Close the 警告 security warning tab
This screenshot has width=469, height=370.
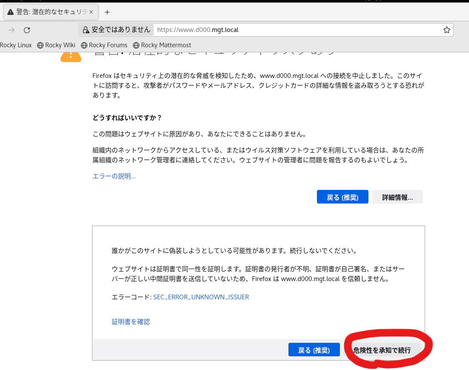pyautogui.click(x=91, y=12)
